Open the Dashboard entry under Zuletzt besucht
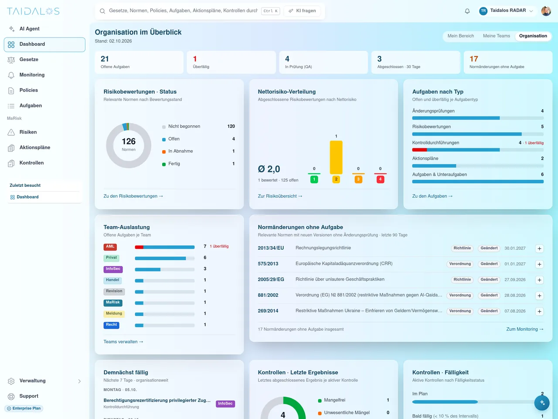 tap(44, 197)
